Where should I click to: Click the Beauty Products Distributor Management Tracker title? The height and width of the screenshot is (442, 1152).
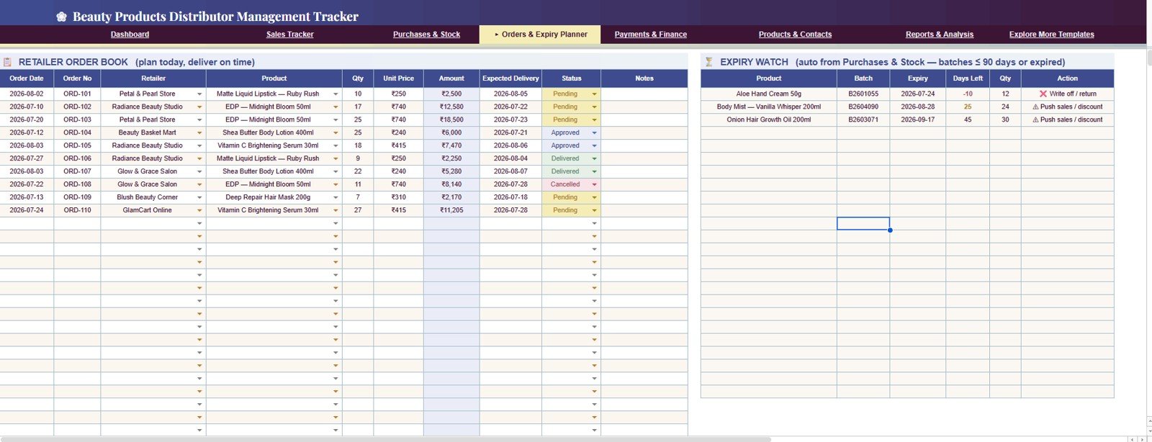tap(215, 17)
